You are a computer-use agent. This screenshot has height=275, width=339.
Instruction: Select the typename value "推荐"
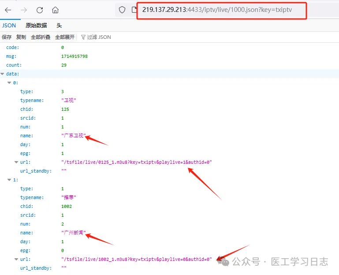click(x=68, y=197)
